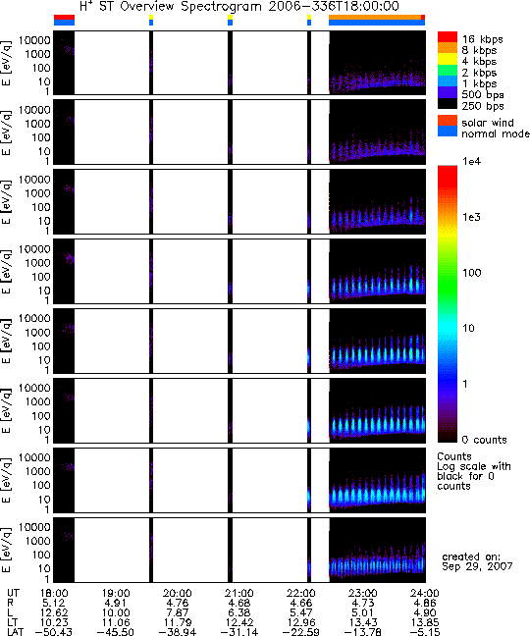Image resolution: width=530 pixels, height=636 pixels.
Task: Select the 'solar wind' legend text
Action: [488, 123]
